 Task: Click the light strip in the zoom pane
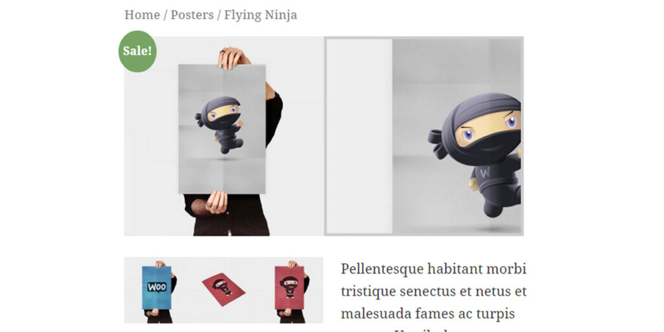click(x=359, y=136)
